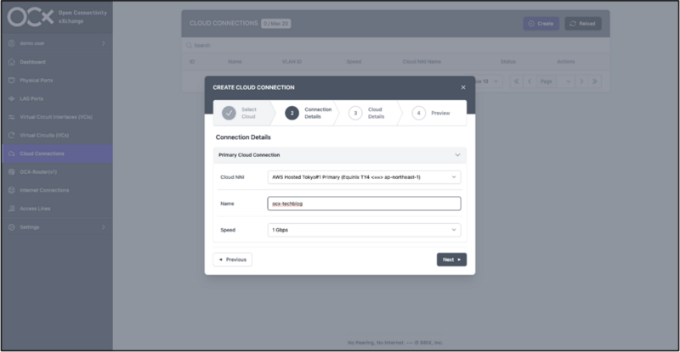This screenshot has width=680, height=352.
Task: Select Preview step 4
Action: (x=432, y=113)
